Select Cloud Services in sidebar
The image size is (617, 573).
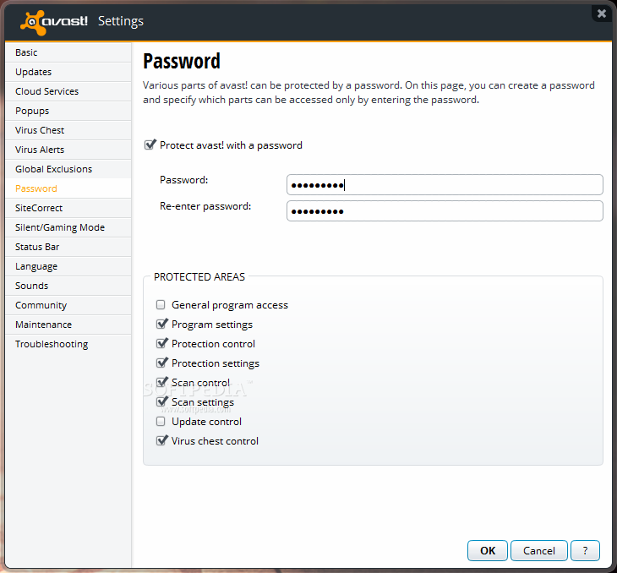pyautogui.click(x=68, y=91)
